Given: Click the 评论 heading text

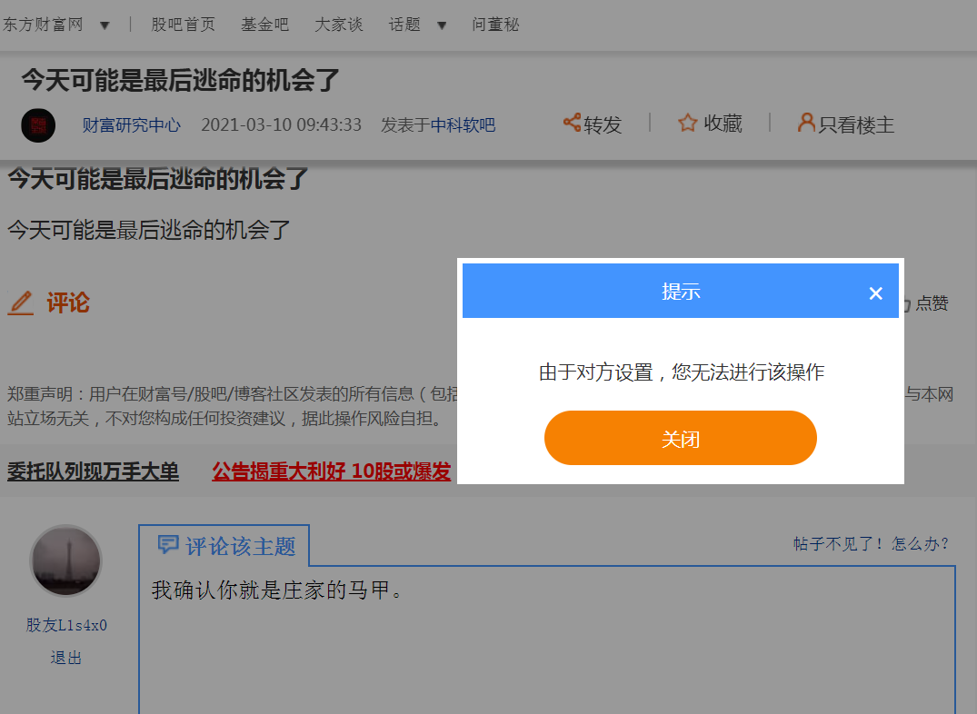Looking at the screenshot, I should 68,302.
